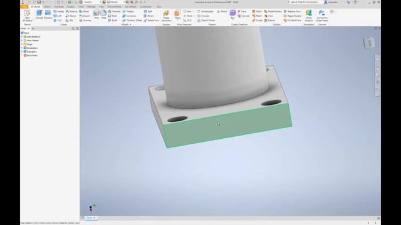The height and width of the screenshot is (225, 401).
Task: Expand the Extrusion1 feature node
Action: pos(22,51)
